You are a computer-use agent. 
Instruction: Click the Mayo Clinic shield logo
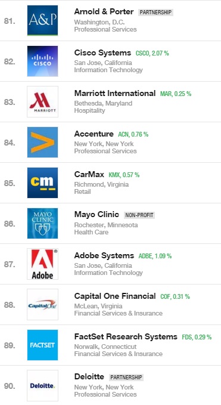tap(42, 224)
